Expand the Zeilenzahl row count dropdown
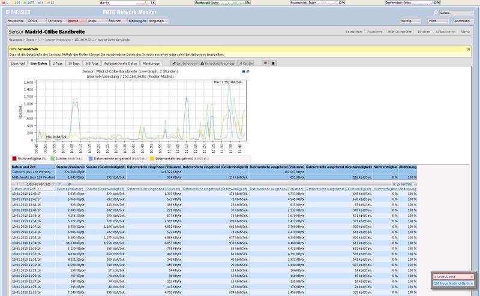 point(403,184)
